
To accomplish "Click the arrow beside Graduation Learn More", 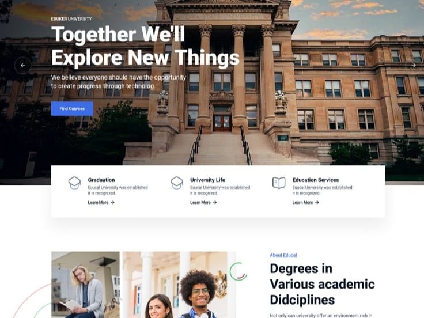I will 112,202.
